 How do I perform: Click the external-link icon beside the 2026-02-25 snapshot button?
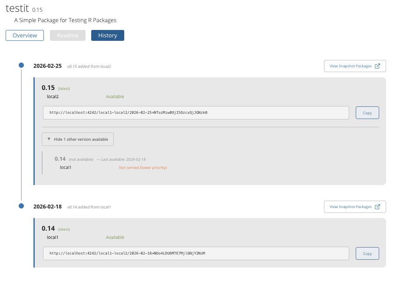point(377,66)
